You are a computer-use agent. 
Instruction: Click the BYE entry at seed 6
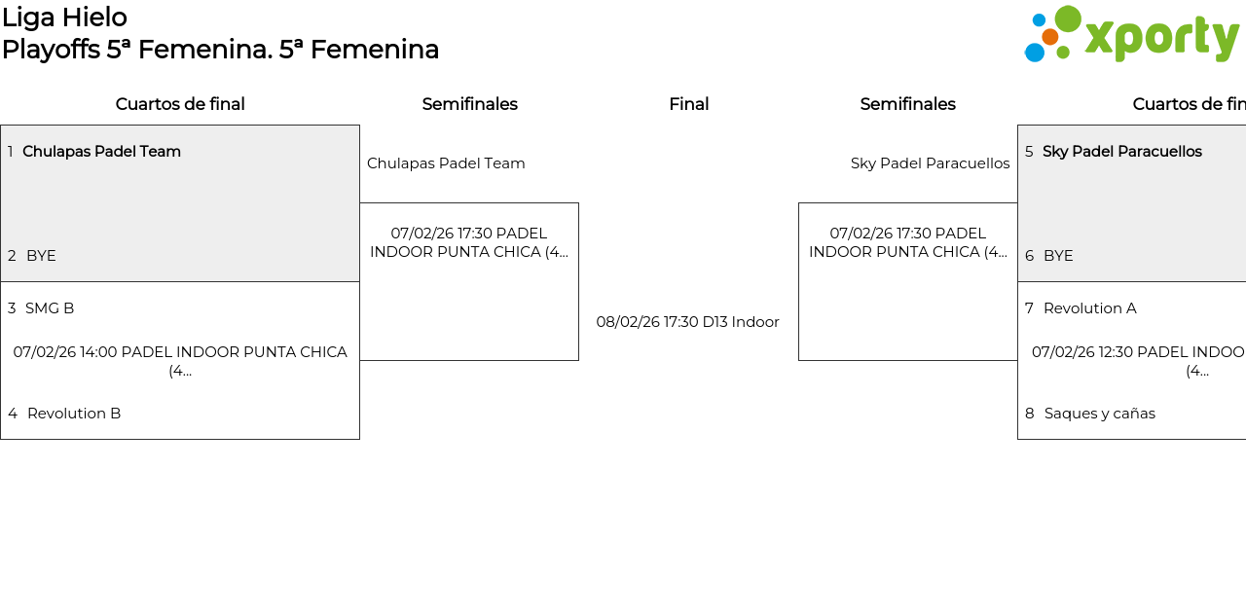pos(1058,256)
